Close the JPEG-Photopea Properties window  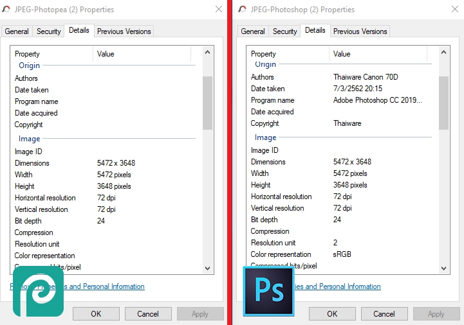219,9
